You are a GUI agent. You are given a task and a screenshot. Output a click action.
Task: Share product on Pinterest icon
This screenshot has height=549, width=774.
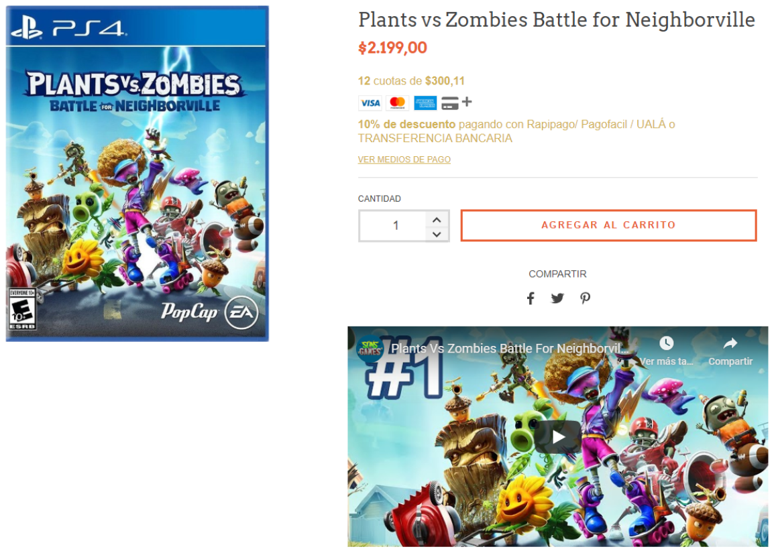tap(585, 298)
